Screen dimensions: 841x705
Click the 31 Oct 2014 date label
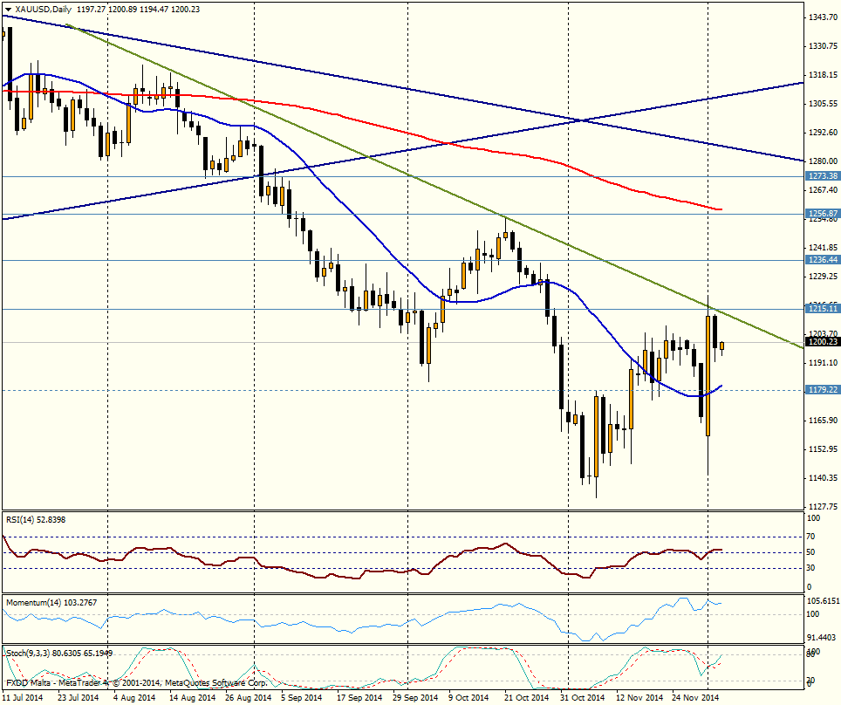tap(582, 698)
